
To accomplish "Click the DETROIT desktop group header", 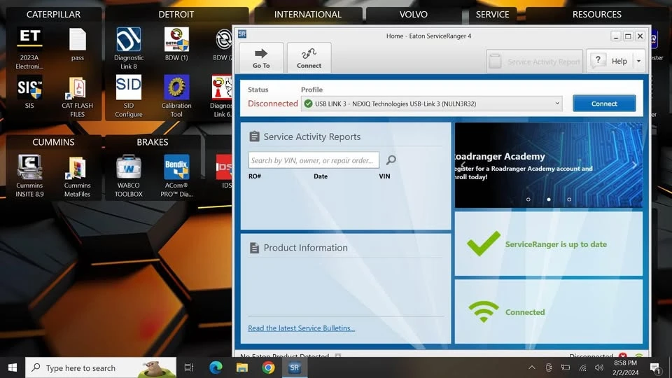I will (176, 14).
